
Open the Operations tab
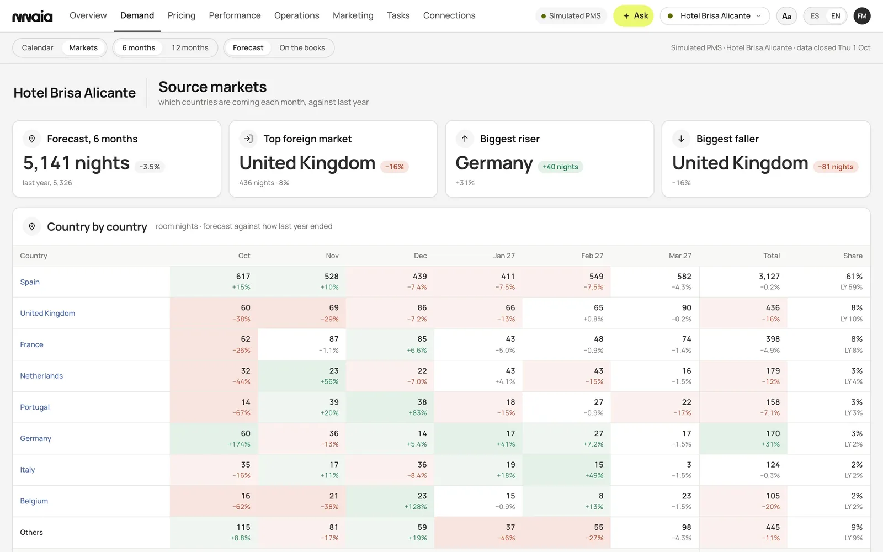[297, 15]
